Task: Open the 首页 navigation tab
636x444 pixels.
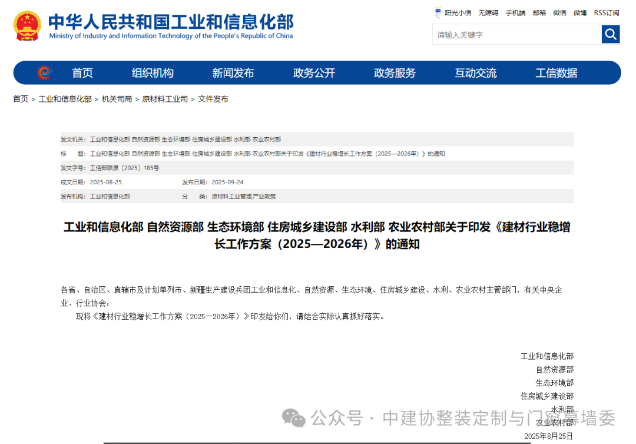Action: [x=82, y=73]
